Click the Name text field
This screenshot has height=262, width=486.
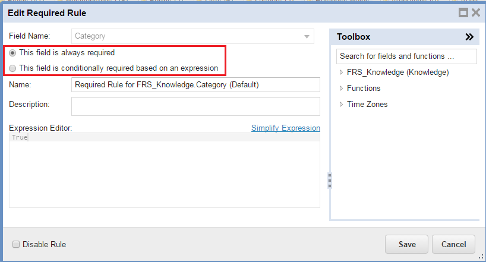pyautogui.click(x=195, y=85)
